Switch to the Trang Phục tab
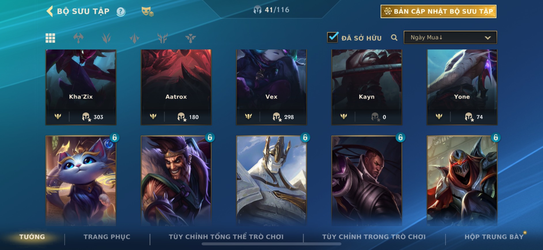 [x=107, y=237]
